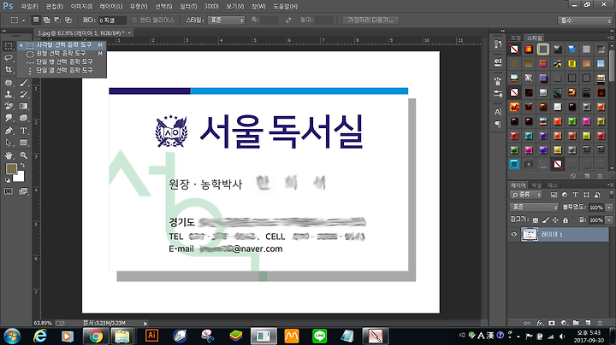Toggle lock position icon

555,220
